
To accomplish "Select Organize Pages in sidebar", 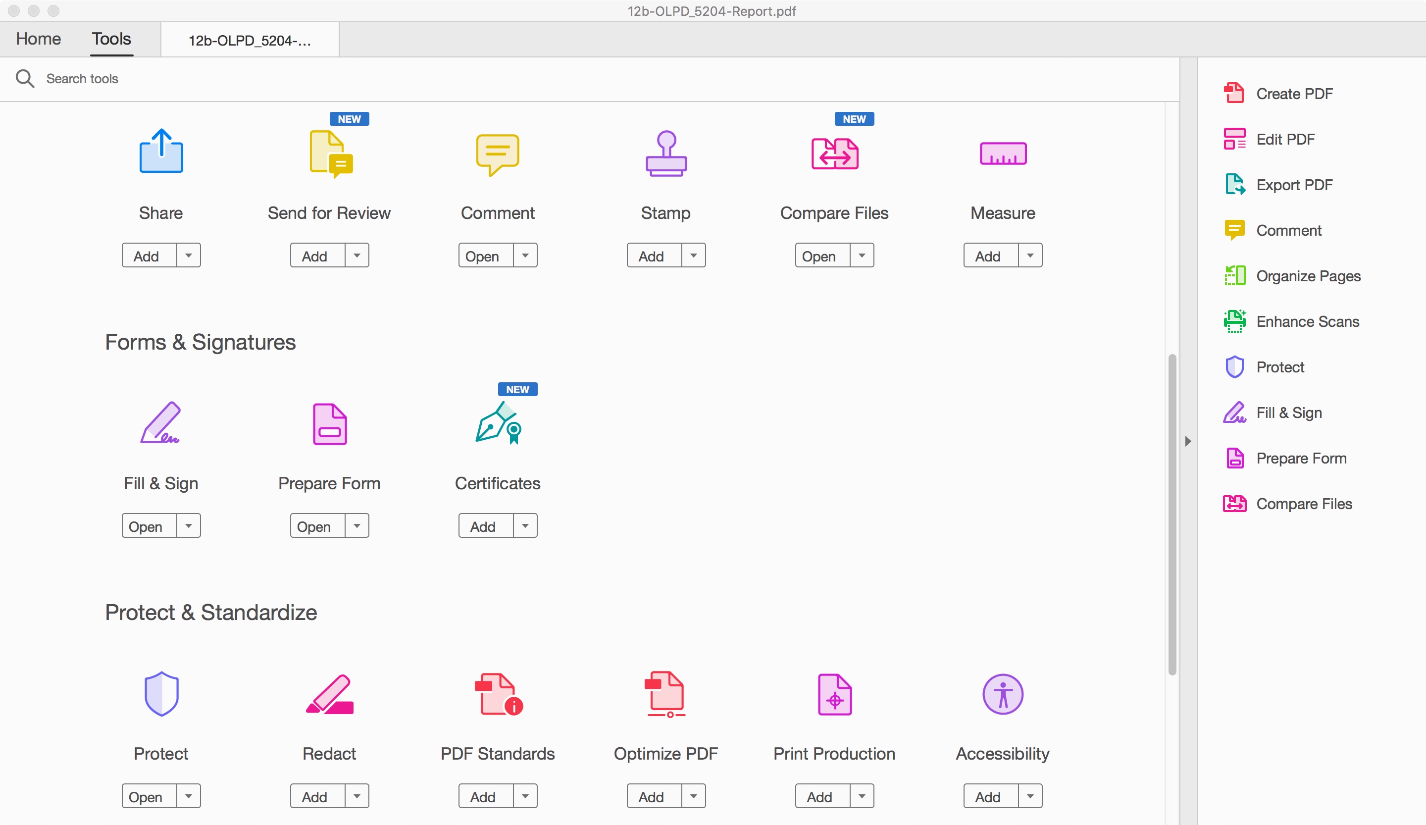I will (1309, 276).
